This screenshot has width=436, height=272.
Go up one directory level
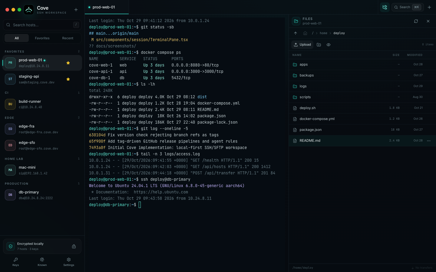[296, 33]
